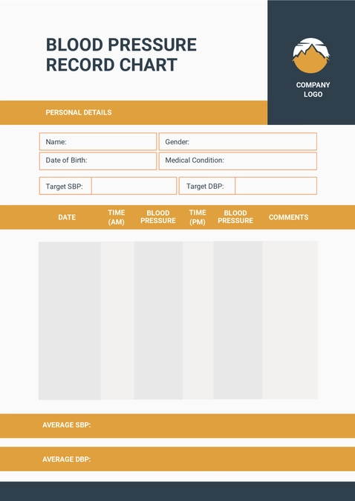
Task: Select the Gender field
Action: pyautogui.click(x=238, y=141)
